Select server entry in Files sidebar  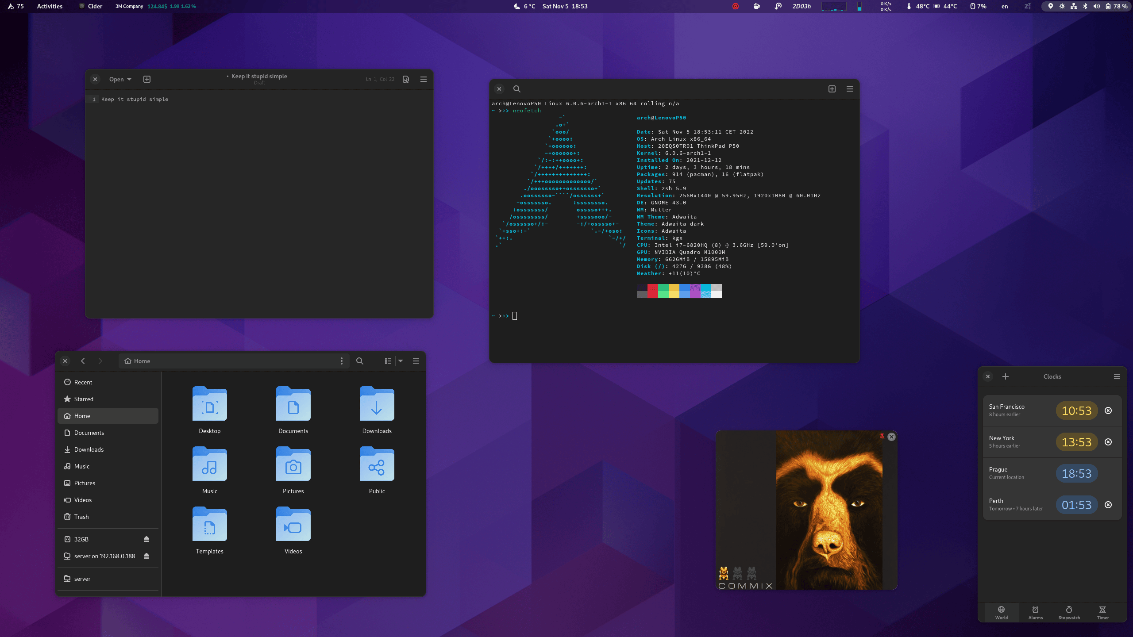108,579
